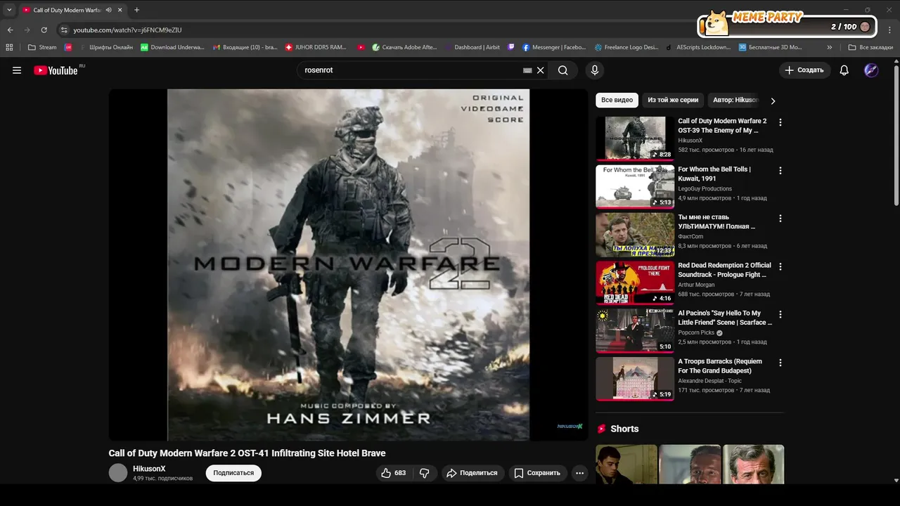The image size is (900, 506).
Task: Open options for Red Dead Redemption 2 soundtrack
Action: pos(780,266)
